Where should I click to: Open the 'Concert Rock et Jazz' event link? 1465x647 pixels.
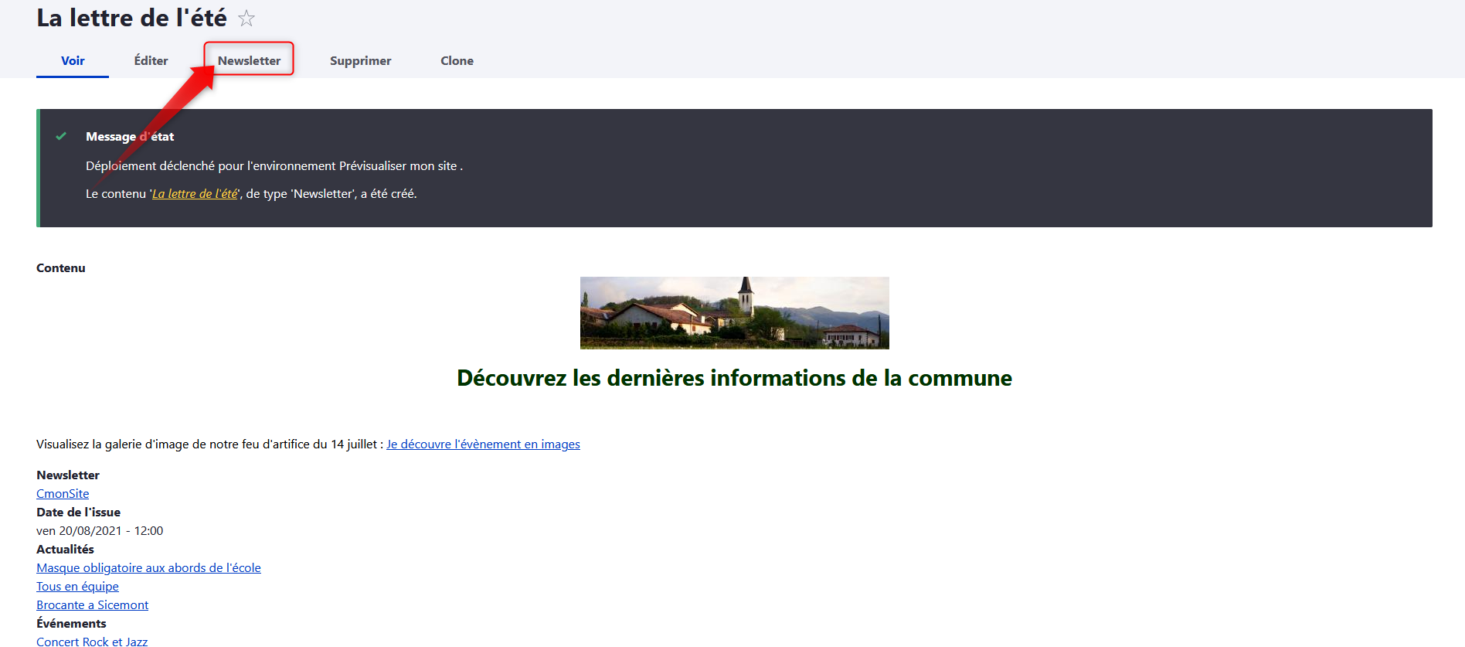point(92,641)
